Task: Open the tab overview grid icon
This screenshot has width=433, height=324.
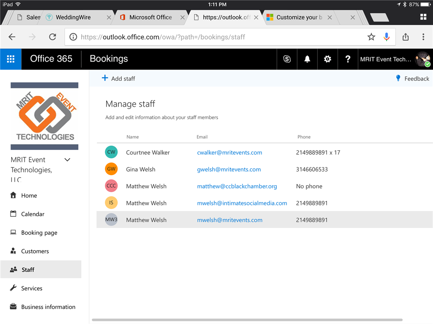Action: click(x=423, y=17)
